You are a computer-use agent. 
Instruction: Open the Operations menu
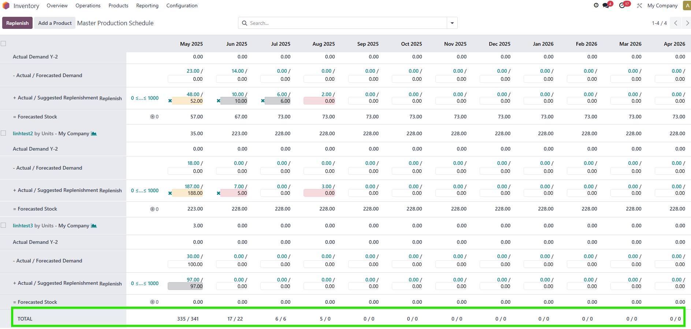point(88,5)
